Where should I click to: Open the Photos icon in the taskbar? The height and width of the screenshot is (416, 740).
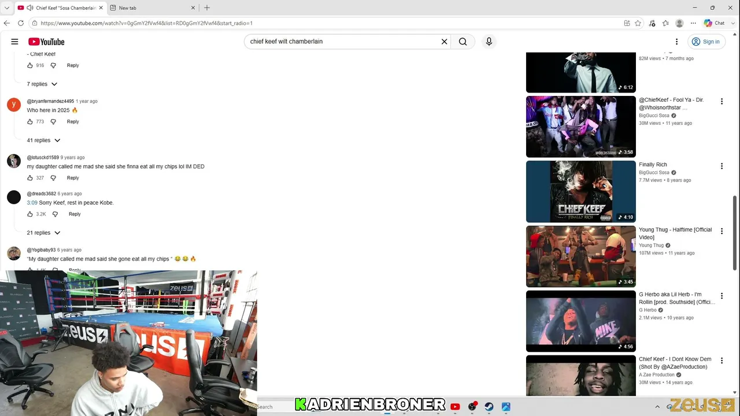coord(506,407)
